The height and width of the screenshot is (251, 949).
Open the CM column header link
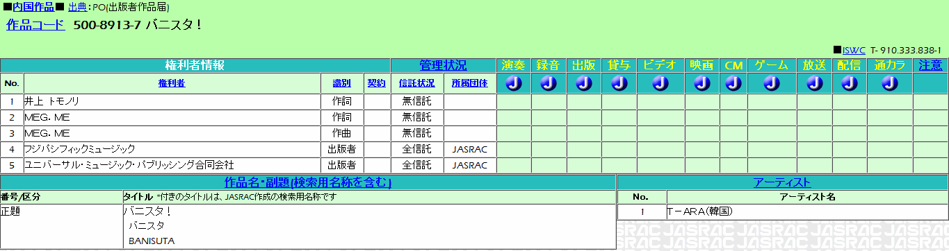tap(733, 65)
